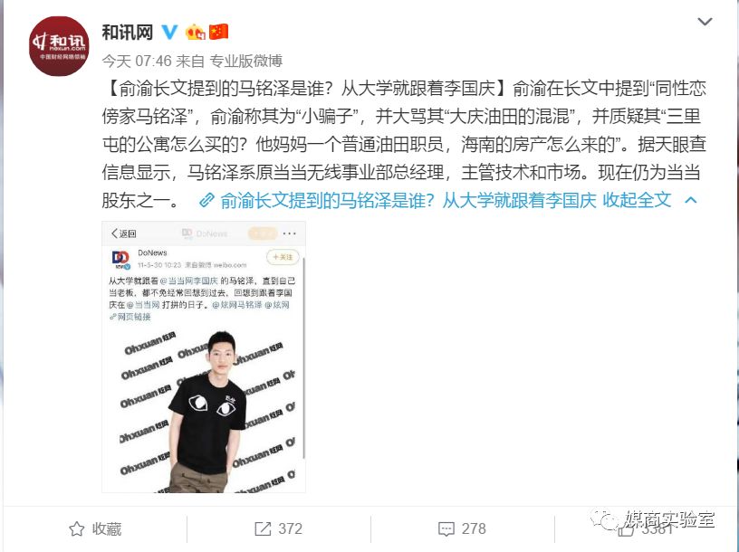Screen dimensions: 739x552
Task: Open the 和讯网 account name
Action: click(x=128, y=32)
